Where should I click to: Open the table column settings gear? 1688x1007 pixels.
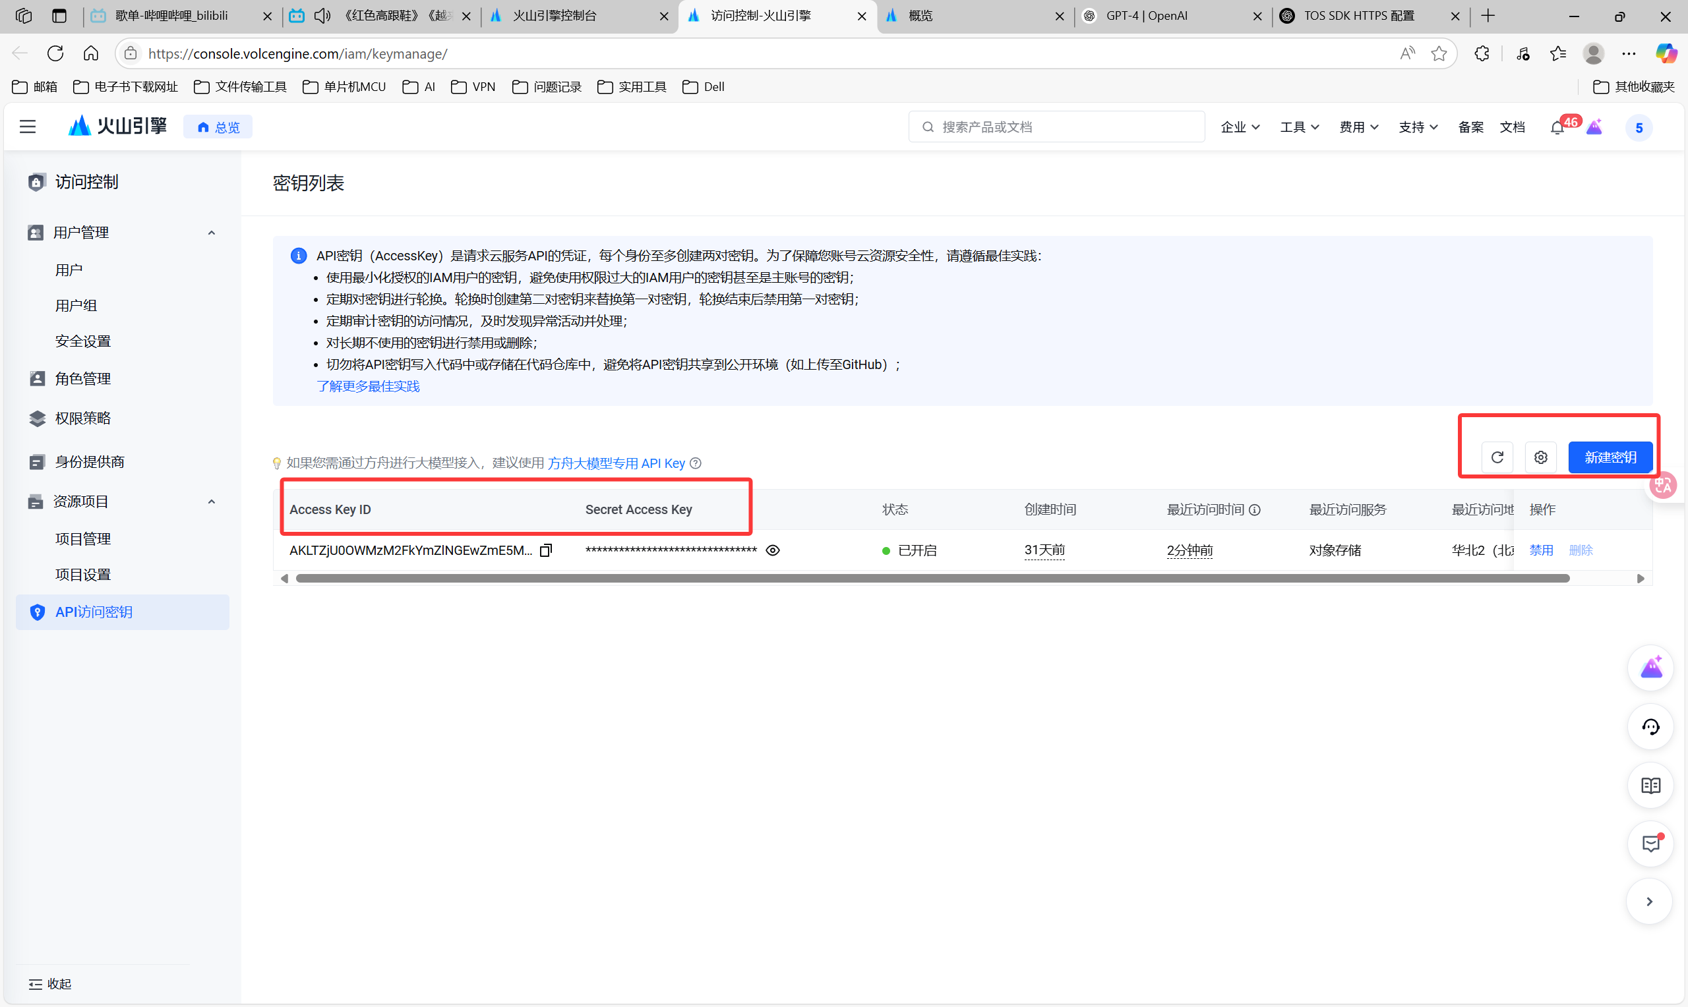click(x=1540, y=457)
